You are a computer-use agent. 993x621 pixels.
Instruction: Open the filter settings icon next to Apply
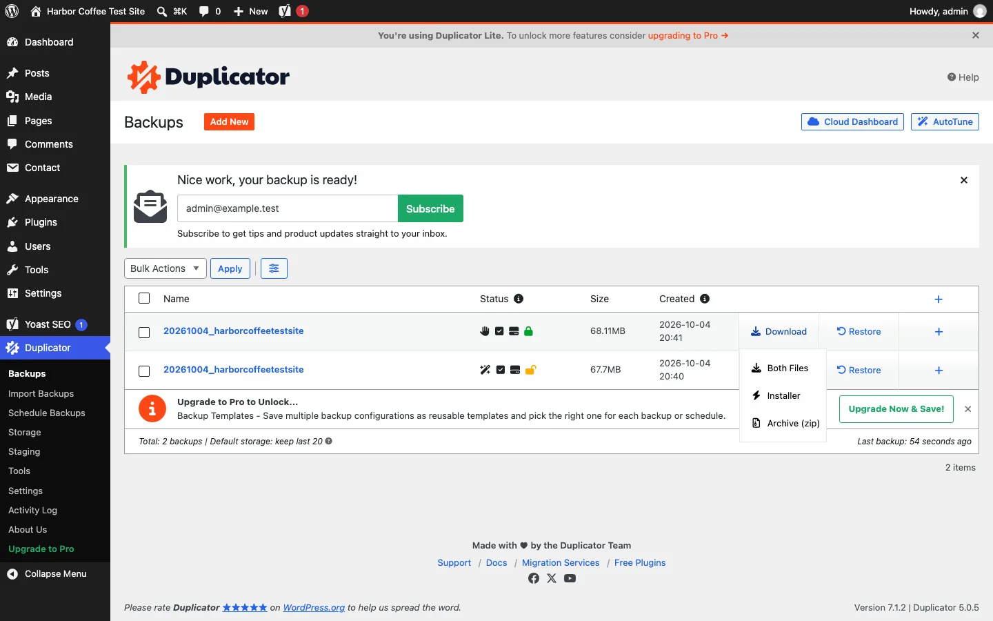tap(274, 268)
